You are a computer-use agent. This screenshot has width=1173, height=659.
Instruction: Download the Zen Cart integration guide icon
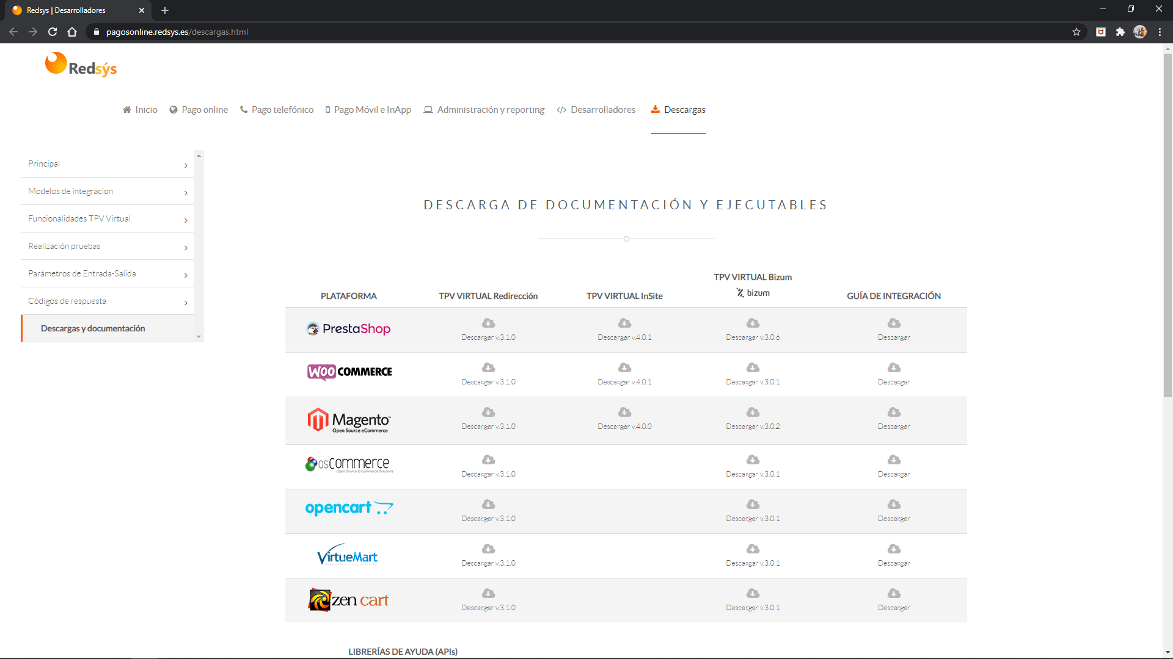tap(894, 593)
